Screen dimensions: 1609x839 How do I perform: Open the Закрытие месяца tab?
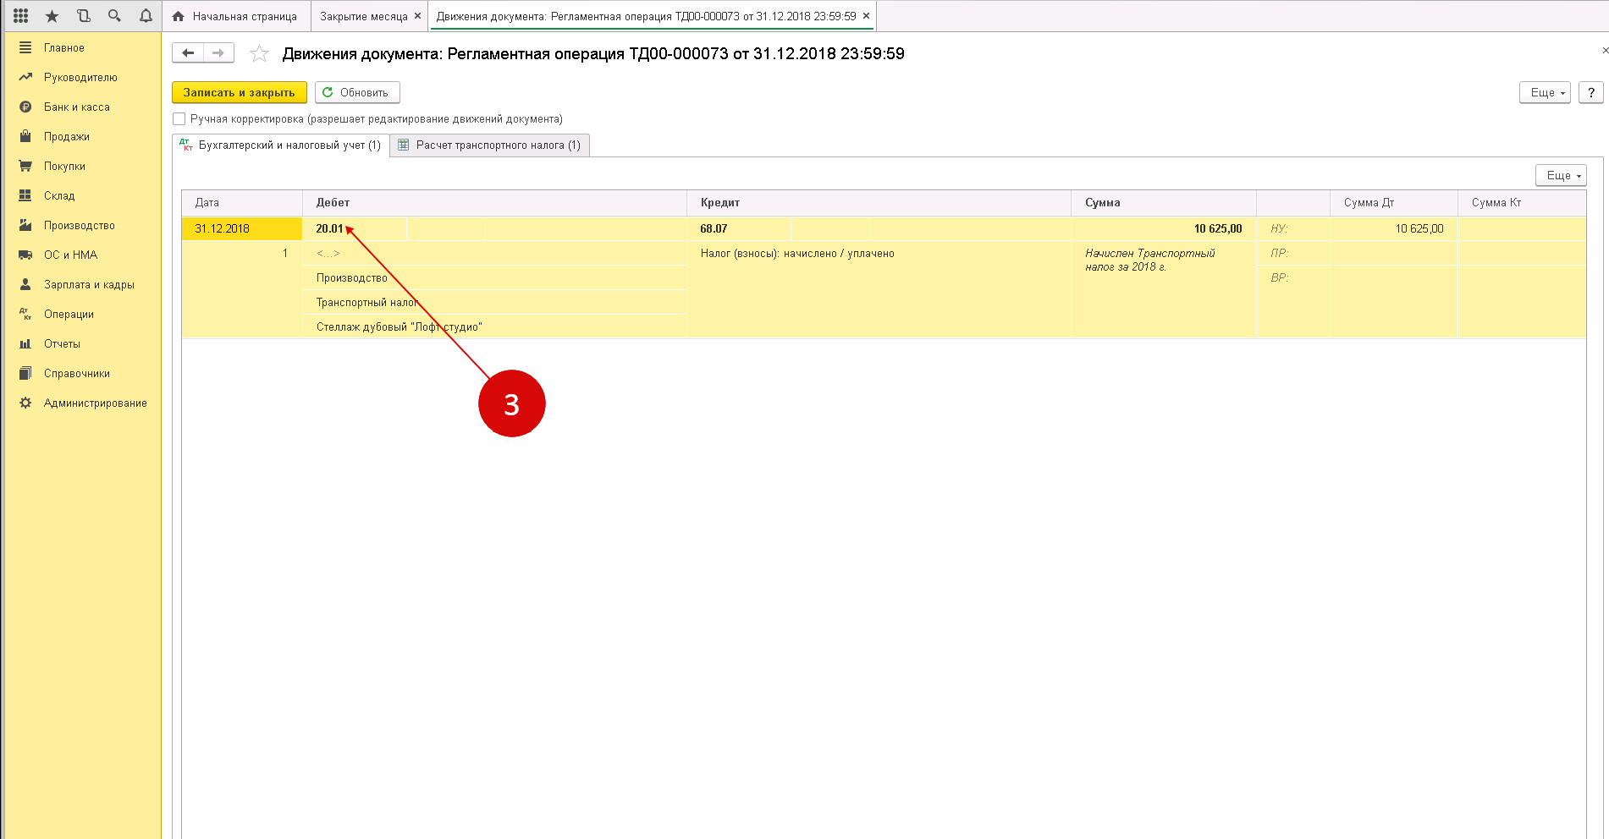coord(363,16)
